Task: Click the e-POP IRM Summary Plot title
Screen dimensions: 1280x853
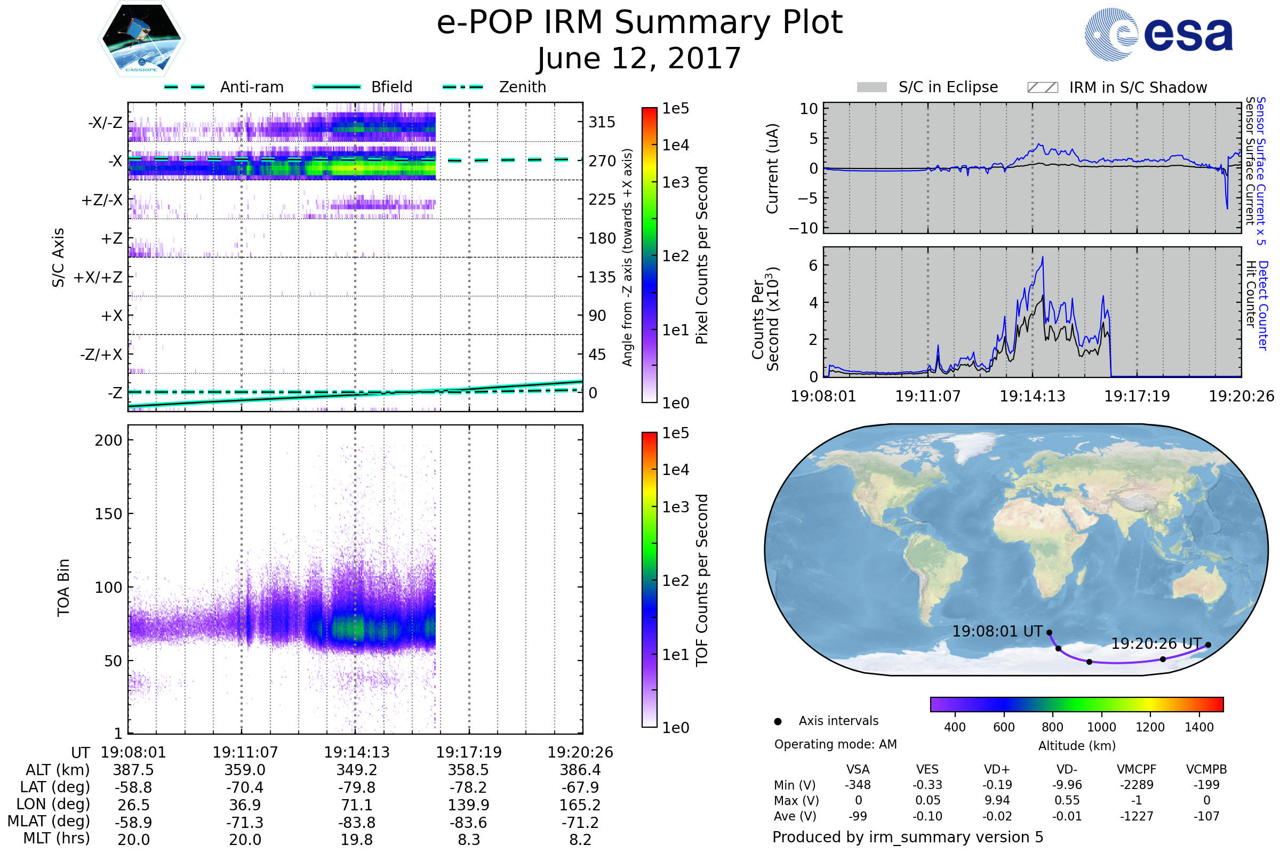Action: point(639,23)
